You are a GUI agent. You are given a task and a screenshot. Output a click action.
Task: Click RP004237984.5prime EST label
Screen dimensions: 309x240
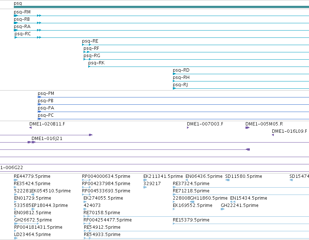coord(106,184)
